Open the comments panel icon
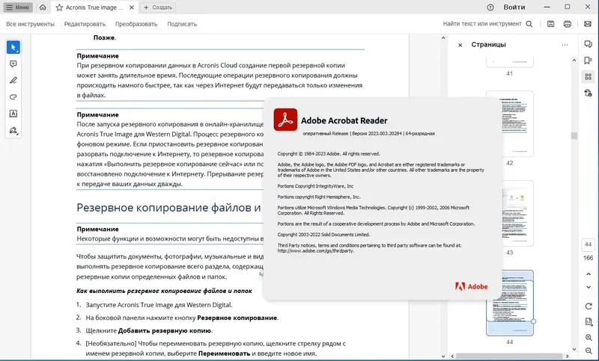 (x=589, y=44)
